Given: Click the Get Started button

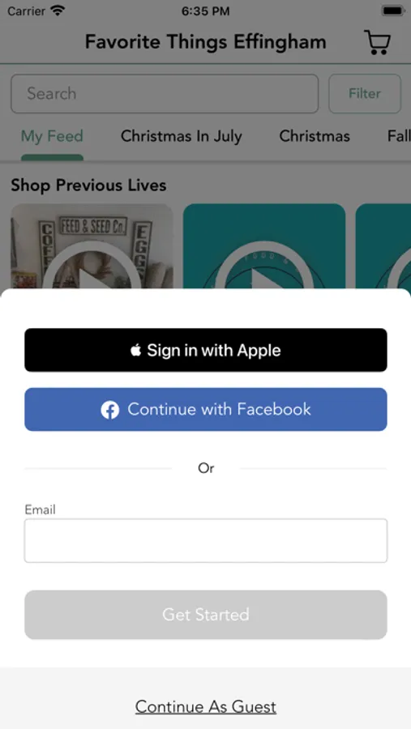Looking at the screenshot, I should [206, 615].
